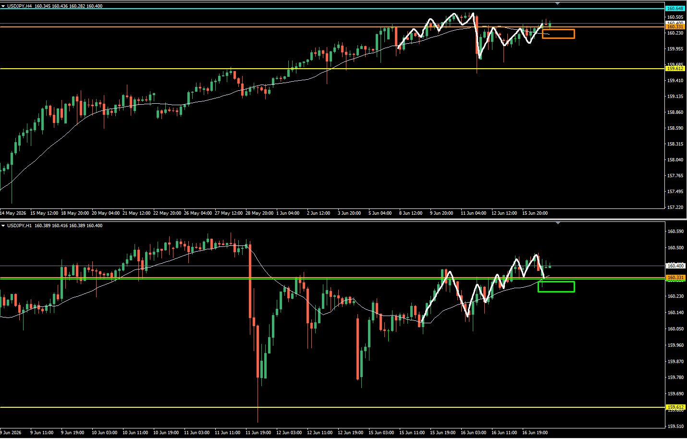Click the white 160.400 current price tag on H1 chart
Image resolution: width=687 pixels, height=439 pixels.
point(675,266)
